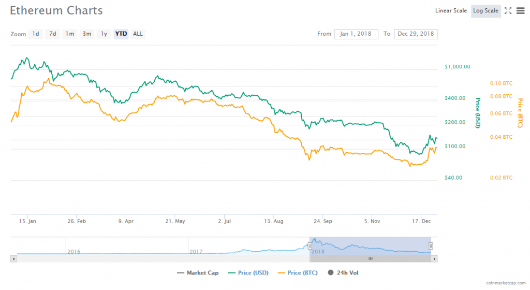Show ALL time range
Screen dimensions: 530x290
pyautogui.click(x=138, y=34)
